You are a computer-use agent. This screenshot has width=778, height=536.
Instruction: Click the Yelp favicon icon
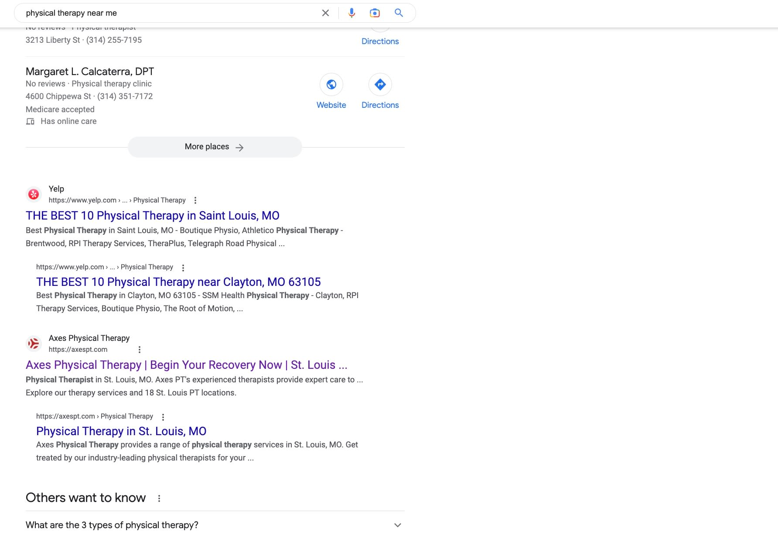coord(34,194)
